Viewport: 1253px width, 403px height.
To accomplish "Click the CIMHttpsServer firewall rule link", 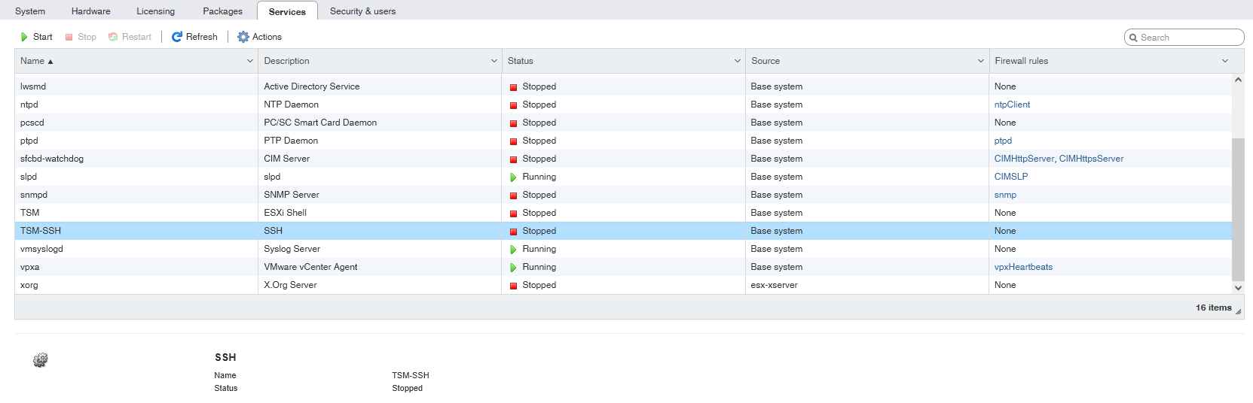I will [x=1091, y=159].
